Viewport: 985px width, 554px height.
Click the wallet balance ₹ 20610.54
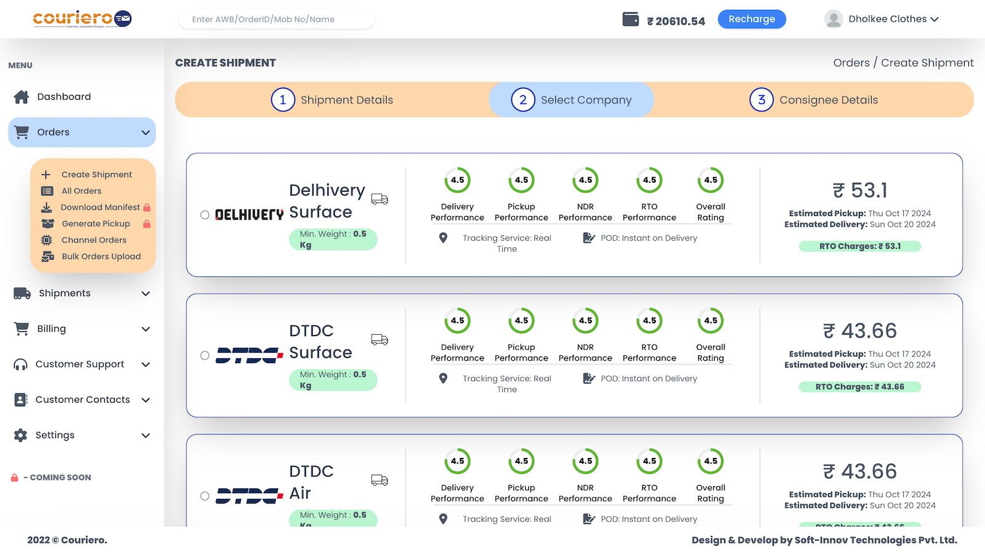(x=676, y=21)
